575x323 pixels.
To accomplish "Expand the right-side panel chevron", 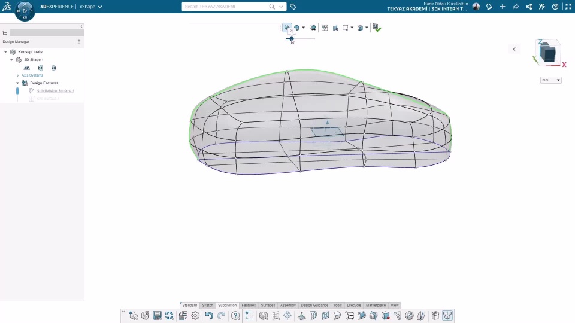I will [x=514, y=49].
